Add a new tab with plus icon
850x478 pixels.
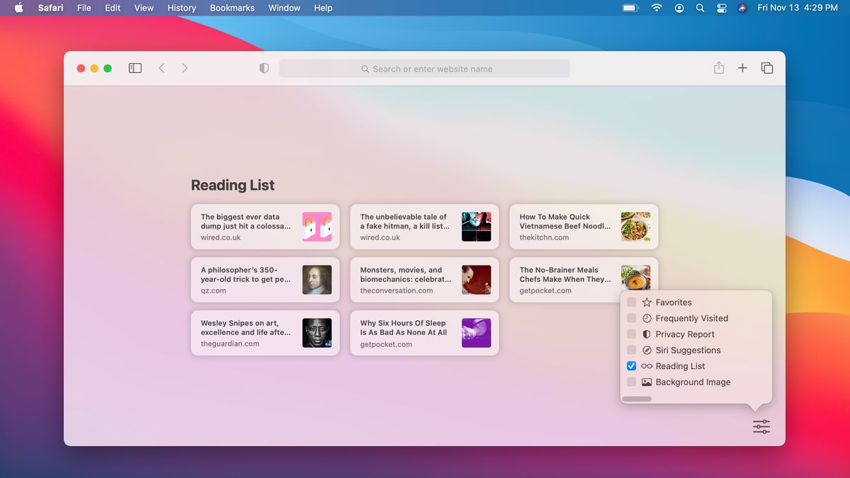742,68
